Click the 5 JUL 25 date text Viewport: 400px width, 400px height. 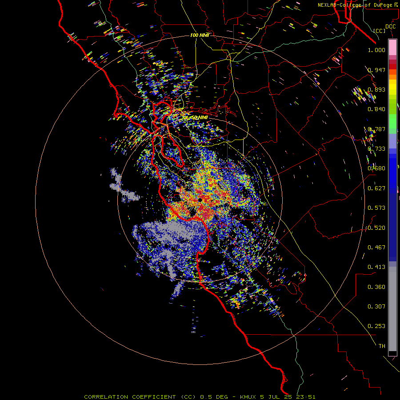276,397
